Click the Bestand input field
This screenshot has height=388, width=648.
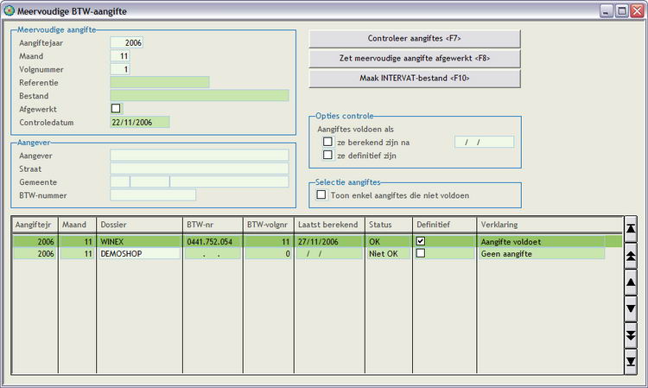[x=200, y=95]
